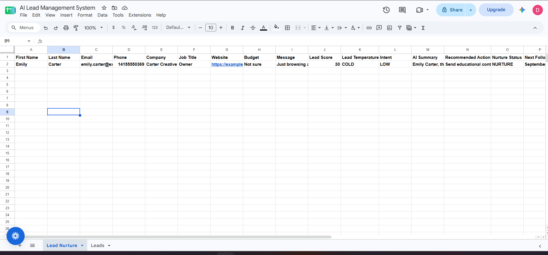This screenshot has height=255, width=548.
Task: Open the Google Sheets home icon
Action: [x=10, y=10]
